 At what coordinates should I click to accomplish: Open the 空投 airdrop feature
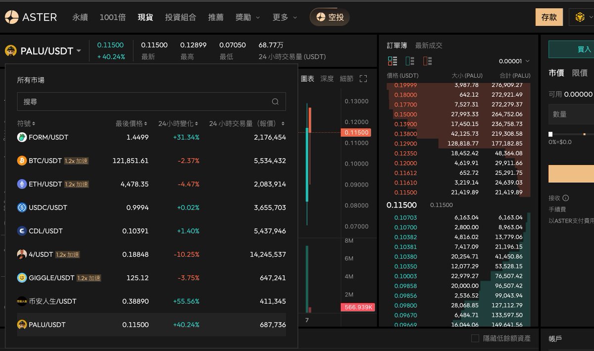(330, 17)
